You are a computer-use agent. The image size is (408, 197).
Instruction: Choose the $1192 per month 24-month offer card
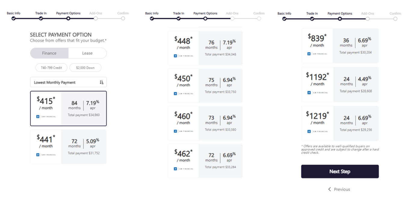pyautogui.click(x=340, y=84)
